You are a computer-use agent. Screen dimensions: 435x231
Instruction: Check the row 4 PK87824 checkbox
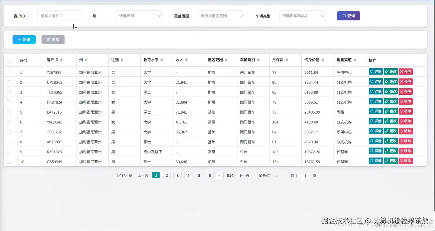(9, 102)
